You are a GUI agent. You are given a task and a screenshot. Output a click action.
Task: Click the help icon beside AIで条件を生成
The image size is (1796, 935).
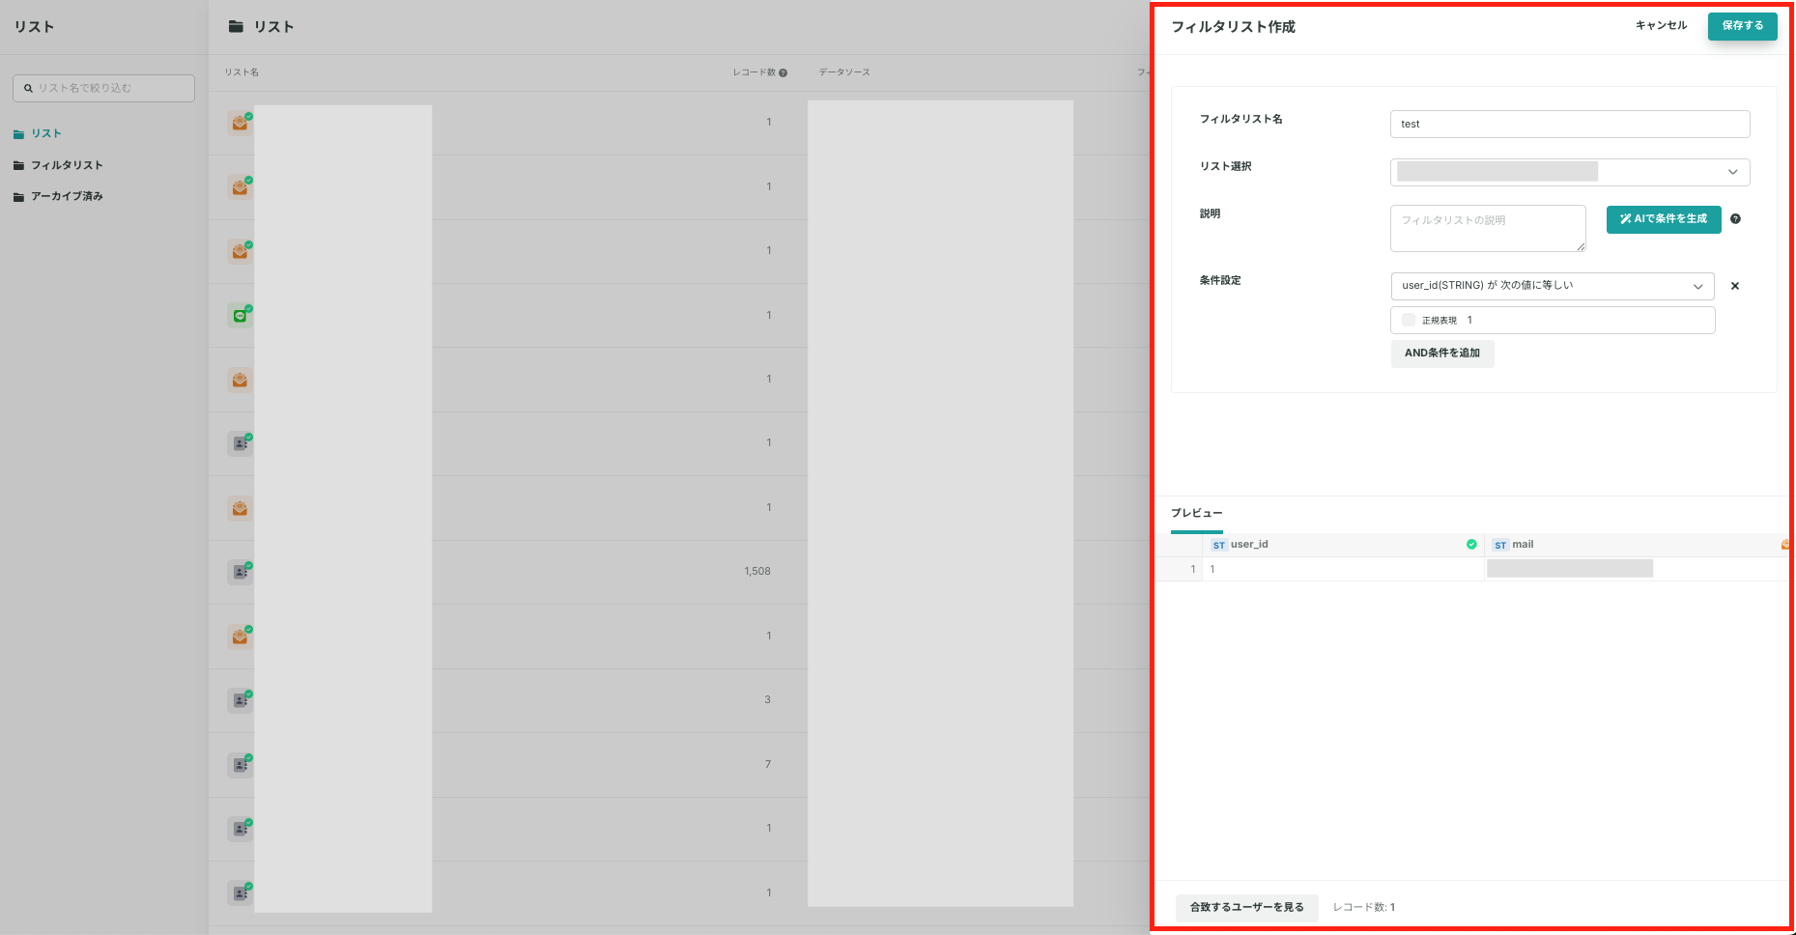(x=1735, y=219)
